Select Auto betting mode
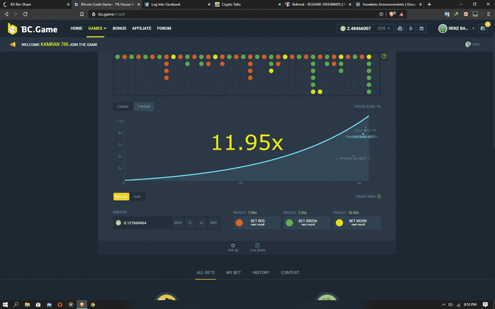 coord(137,197)
